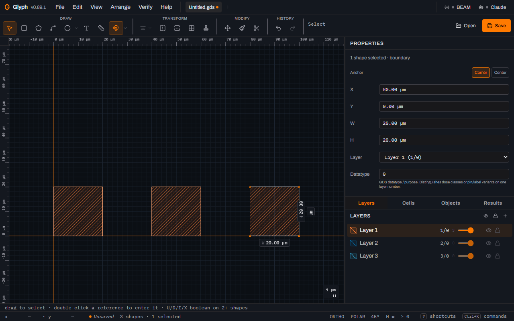Adjust the Layer 3 opacity slider
Image resolution: width=514 pixels, height=321 pixels.
(x=466, y=256)
